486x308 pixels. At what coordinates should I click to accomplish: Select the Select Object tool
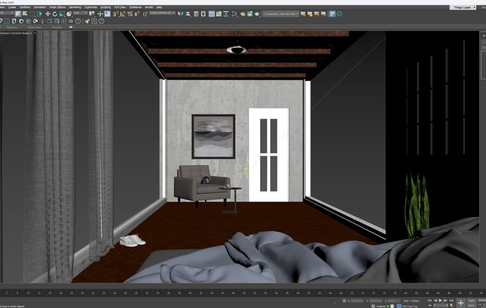18,14
